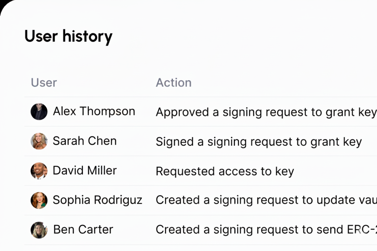Screen dimensions: 377x251
Task: Click the User history heading
Action: tap(68, 36)
